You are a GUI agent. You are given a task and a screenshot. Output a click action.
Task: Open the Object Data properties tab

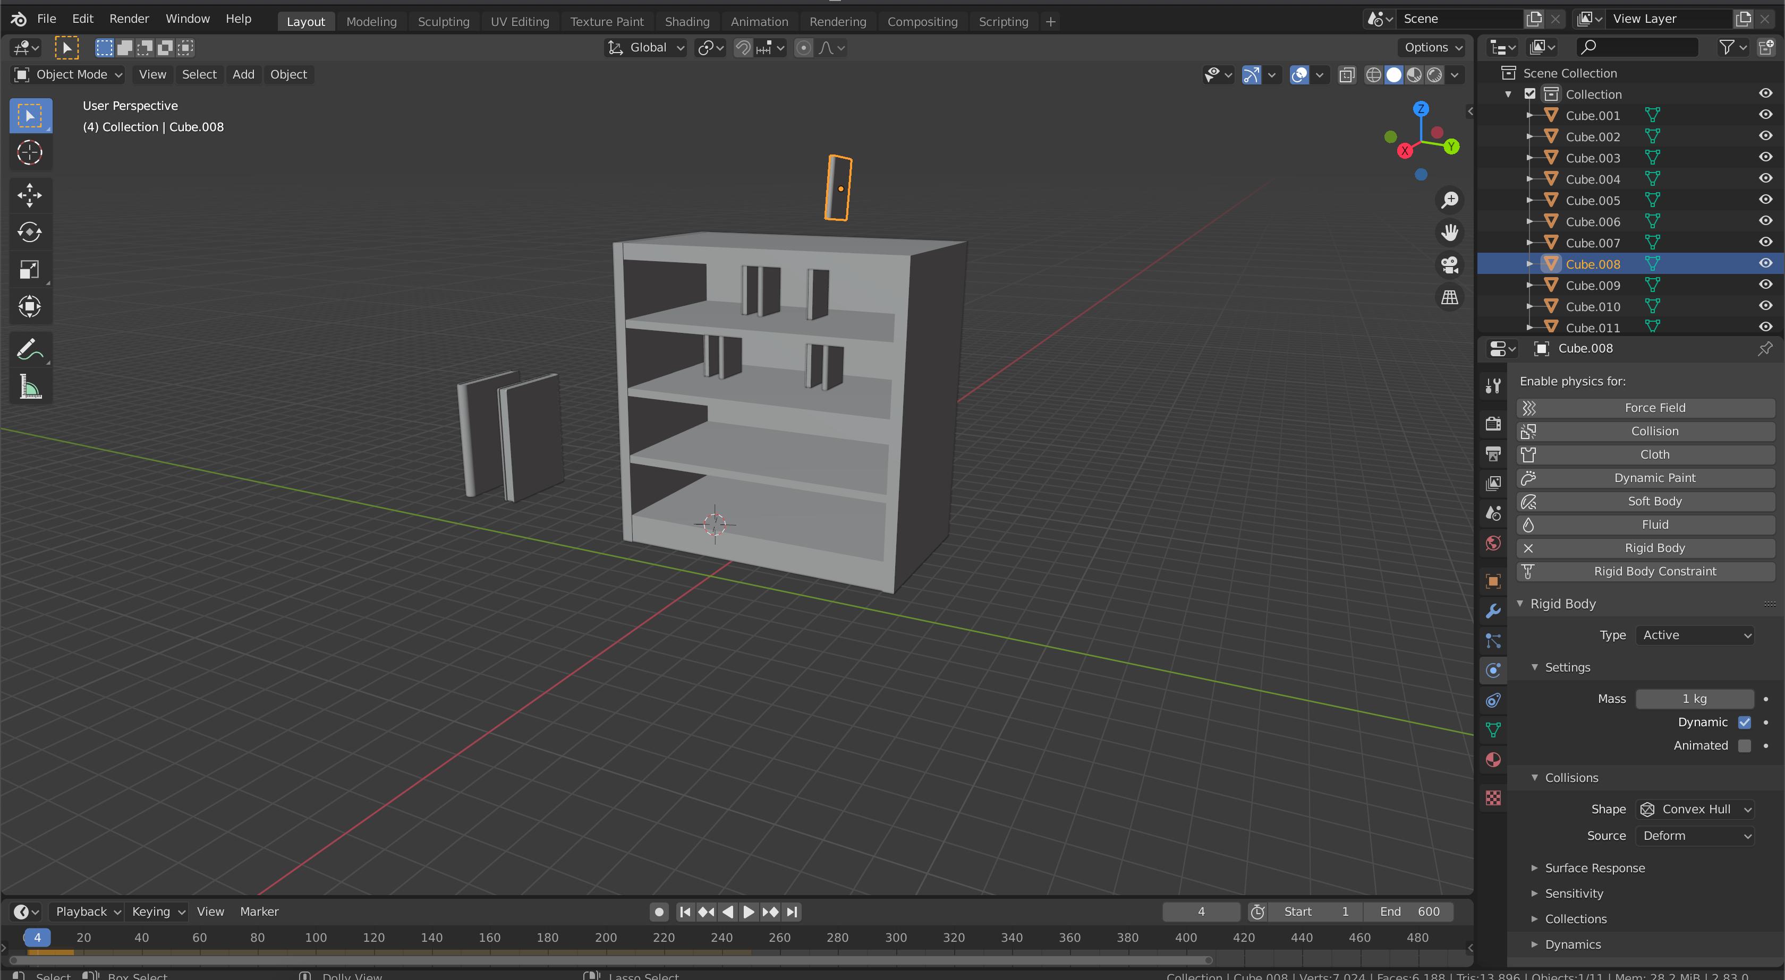pos(1493,730)
